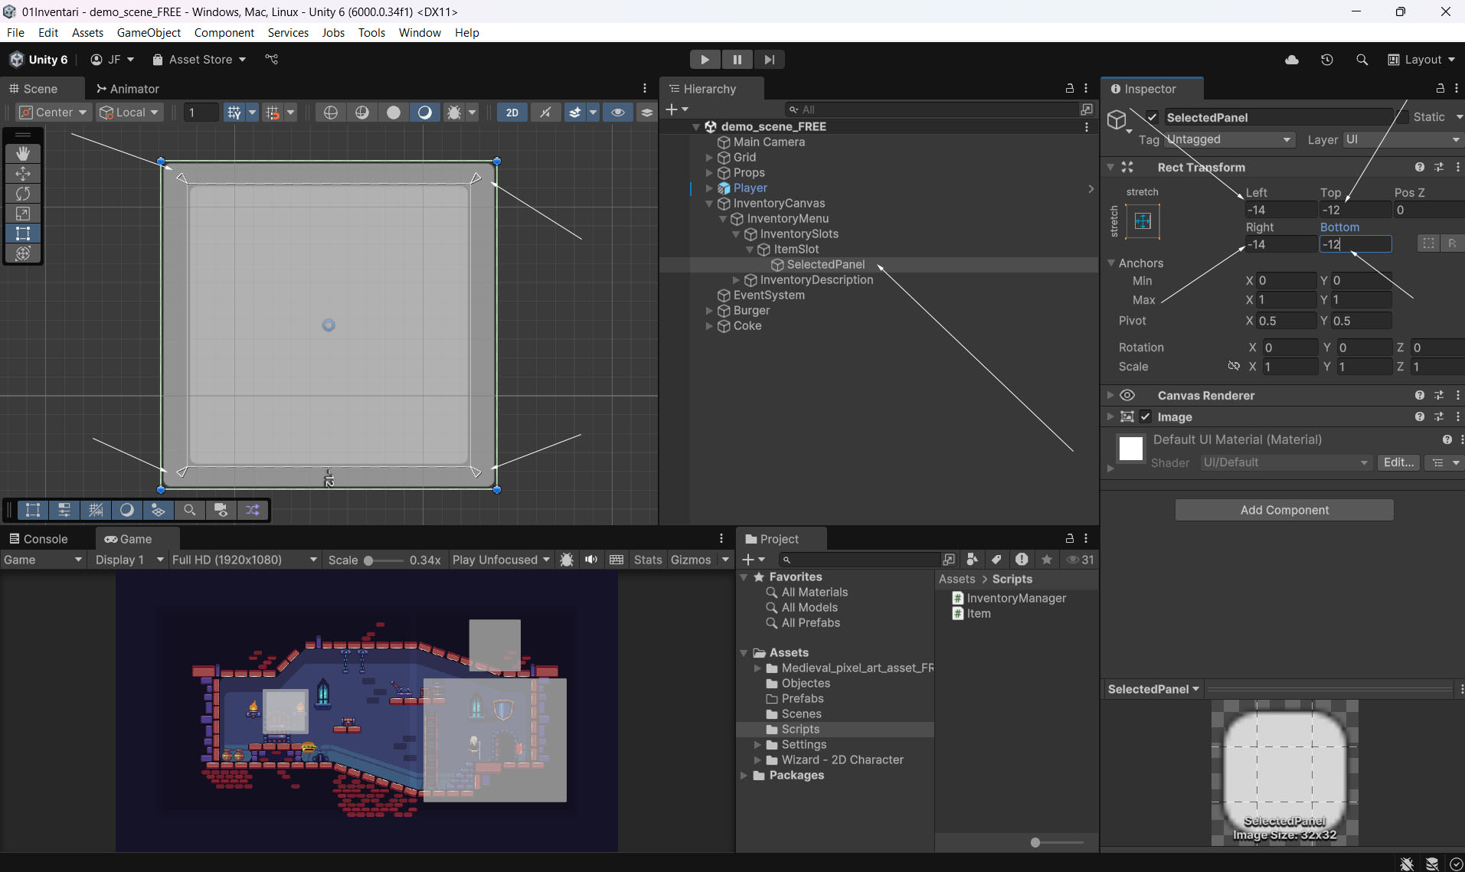Adjust the Game view Scale slider
This screenshot has height=872, width=1465.
pos(369,560)
